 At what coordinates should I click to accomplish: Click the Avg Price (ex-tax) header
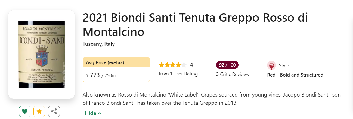tap(105, 62)
